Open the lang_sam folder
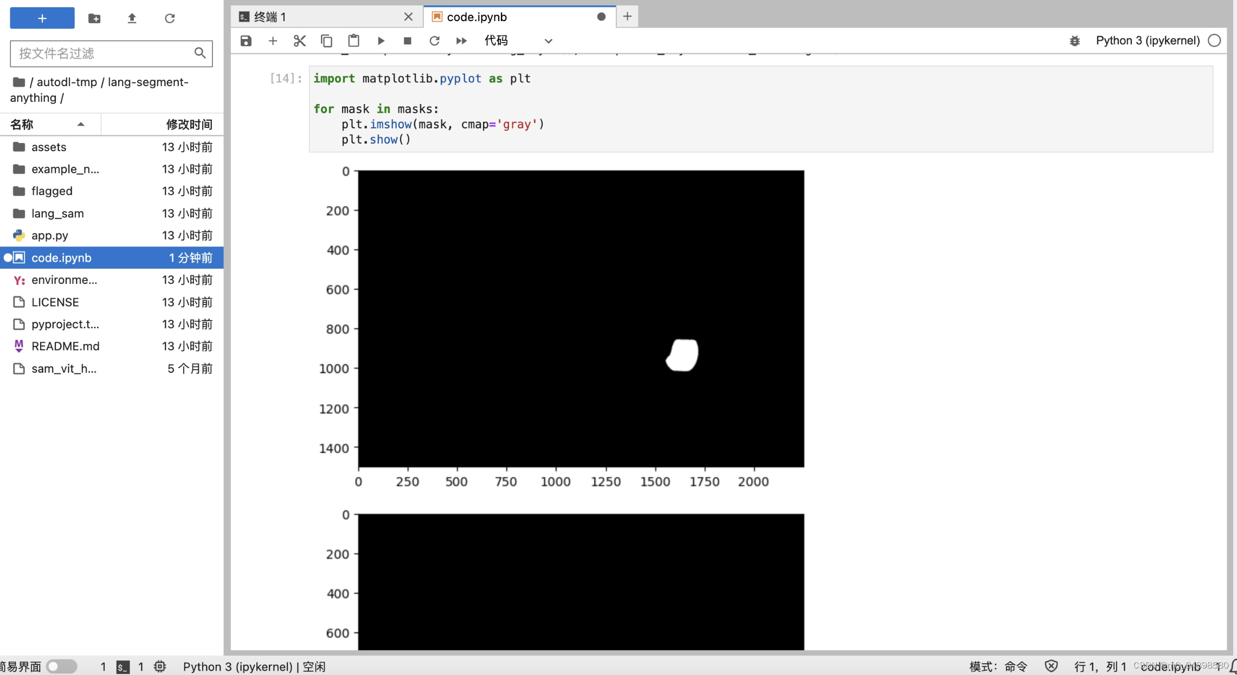 click(57, 213)
